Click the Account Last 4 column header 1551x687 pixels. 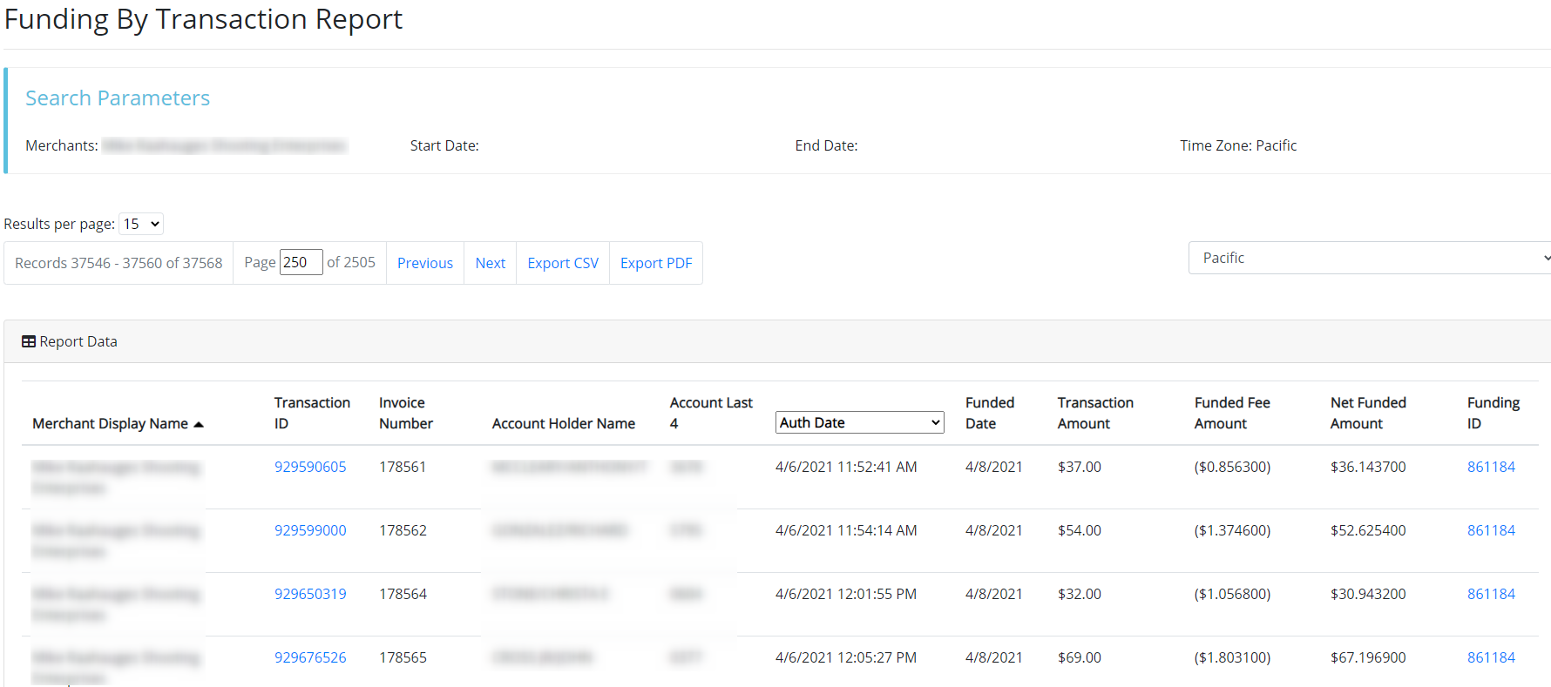pyautogui.click(x=711, y=413)
